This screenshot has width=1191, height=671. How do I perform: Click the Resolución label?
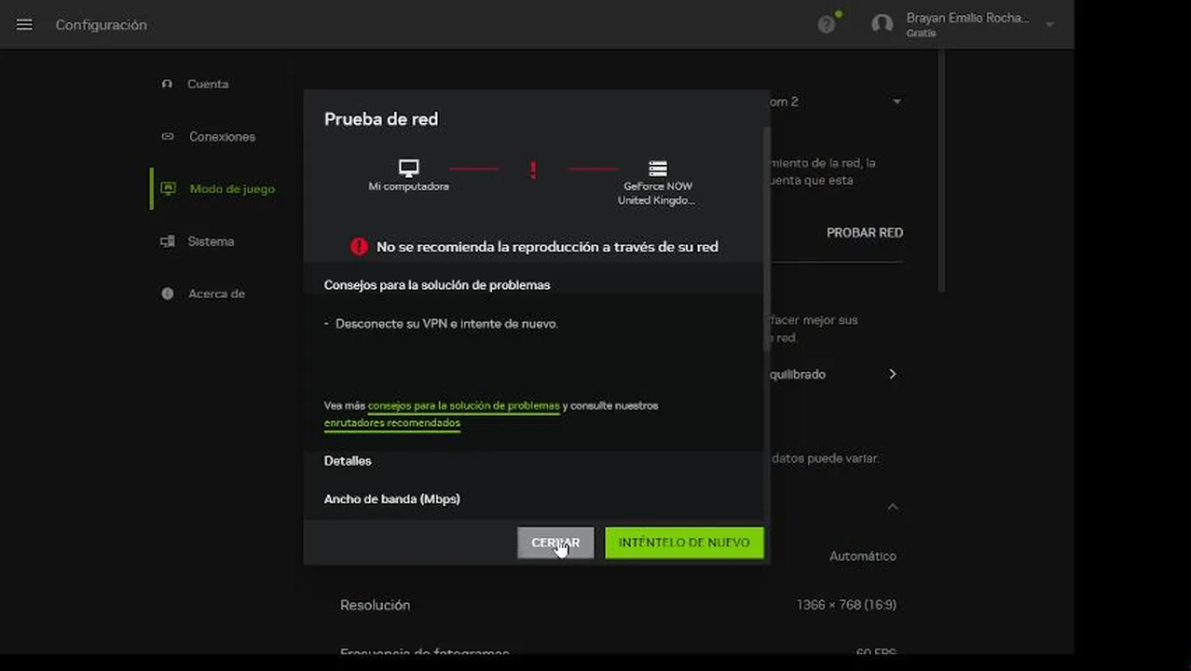click(x=375, y=605)
